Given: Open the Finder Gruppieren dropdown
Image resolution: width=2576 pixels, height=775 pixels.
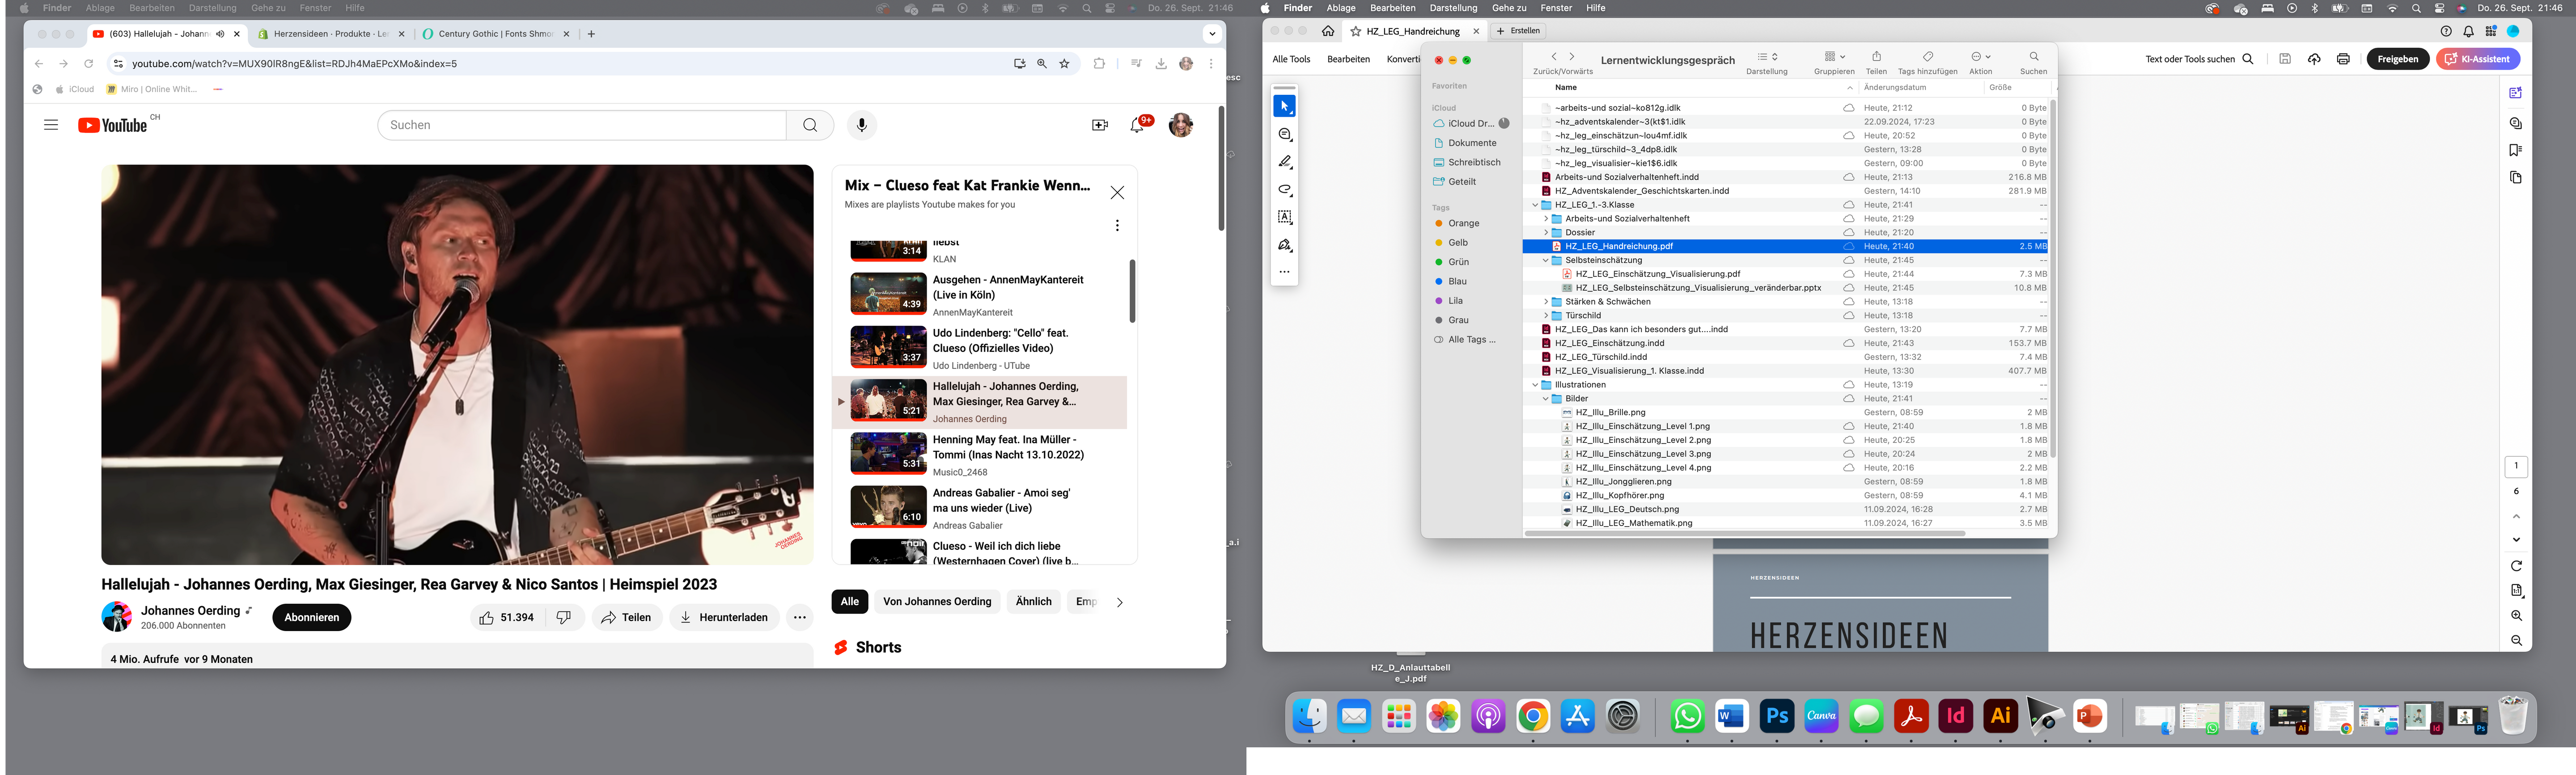Looking at the screenshot, I should (1834, 57).
